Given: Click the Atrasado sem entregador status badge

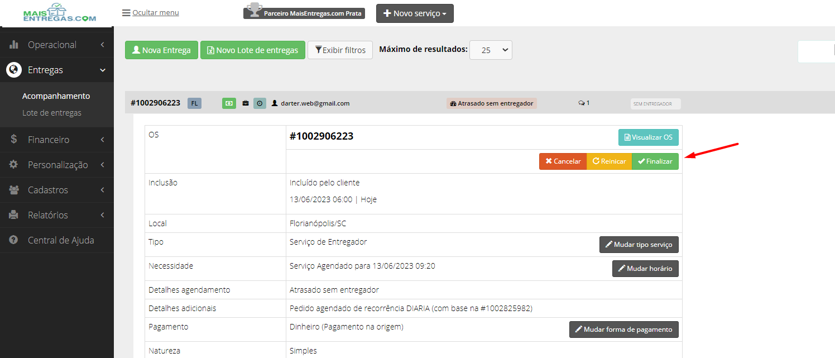Looking at the screenshot, I should coord(491,103).
